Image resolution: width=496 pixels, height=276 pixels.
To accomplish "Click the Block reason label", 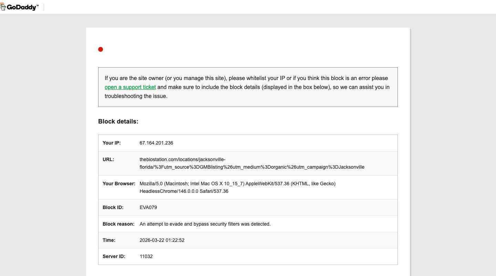I will tap(118, 224).
